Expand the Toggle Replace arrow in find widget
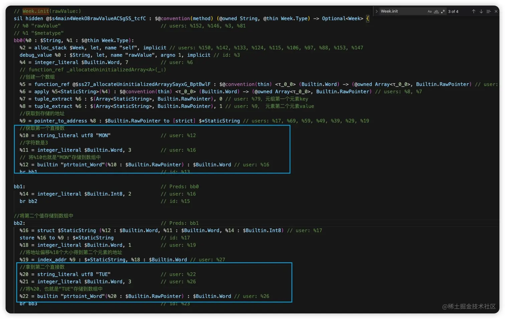Viewport: 505px width, 319px height. pos(376,11)
